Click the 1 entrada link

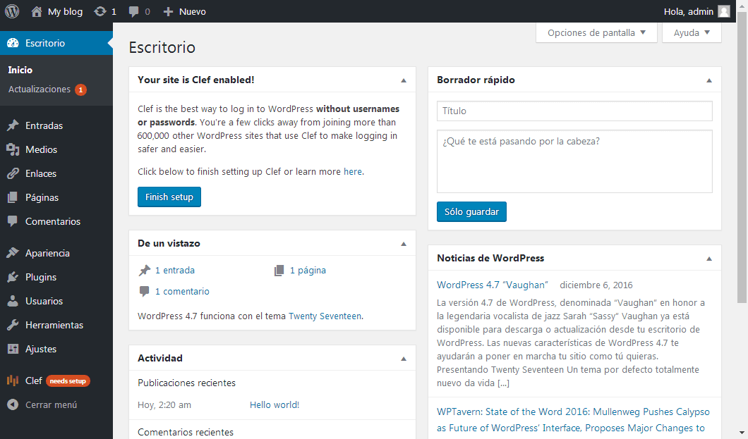coord(174,271)
